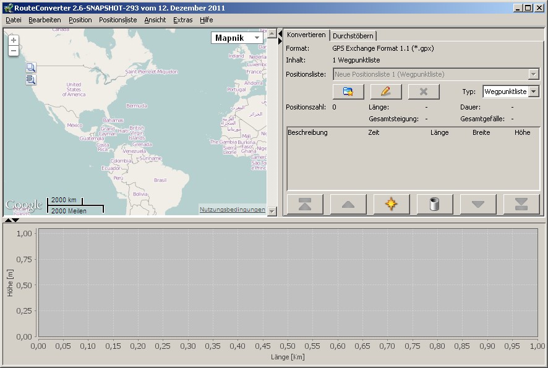
Task: Add a new position list
Action: 348,92
